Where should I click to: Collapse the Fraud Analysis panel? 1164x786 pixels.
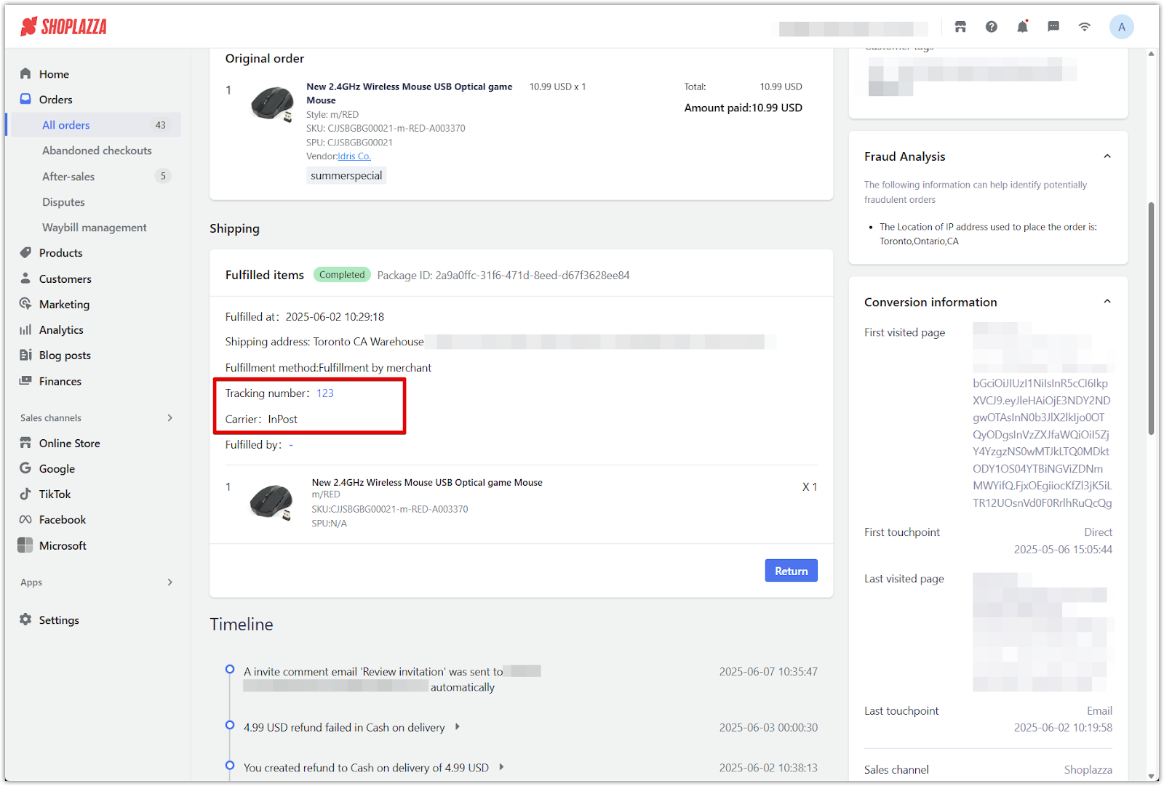click(1107, 156)
